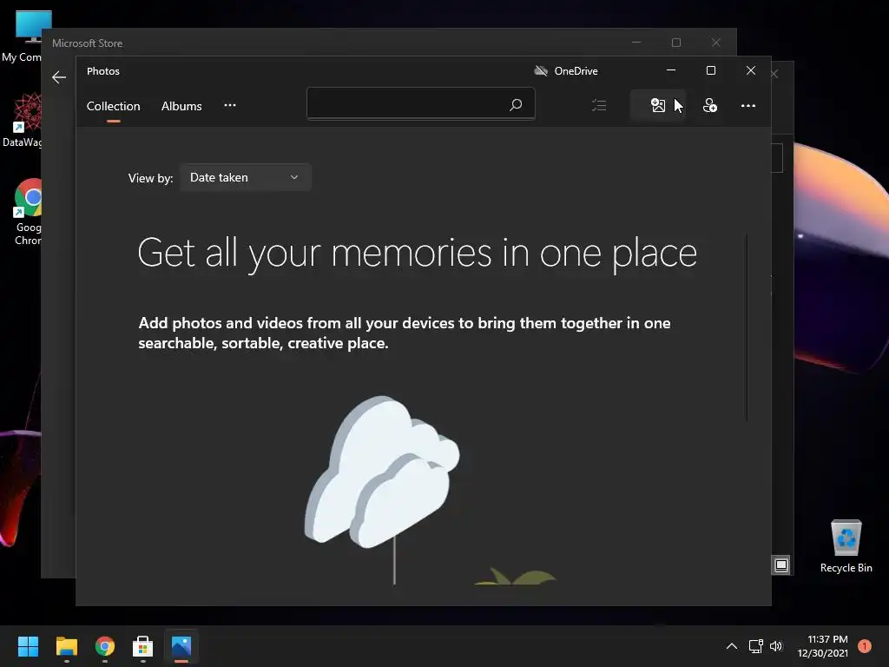
Task: Click the "Get all your memories" heading
Action: click(418, 253)
